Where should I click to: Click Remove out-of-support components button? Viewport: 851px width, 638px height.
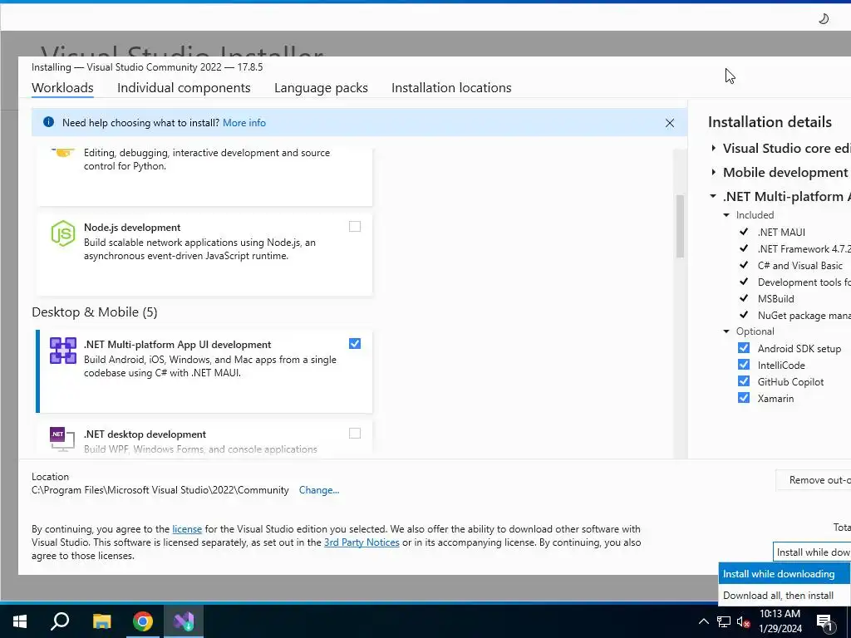pos(814,480)
